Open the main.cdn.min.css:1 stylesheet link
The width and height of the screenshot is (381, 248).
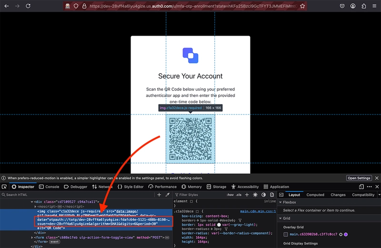(258, 211)
